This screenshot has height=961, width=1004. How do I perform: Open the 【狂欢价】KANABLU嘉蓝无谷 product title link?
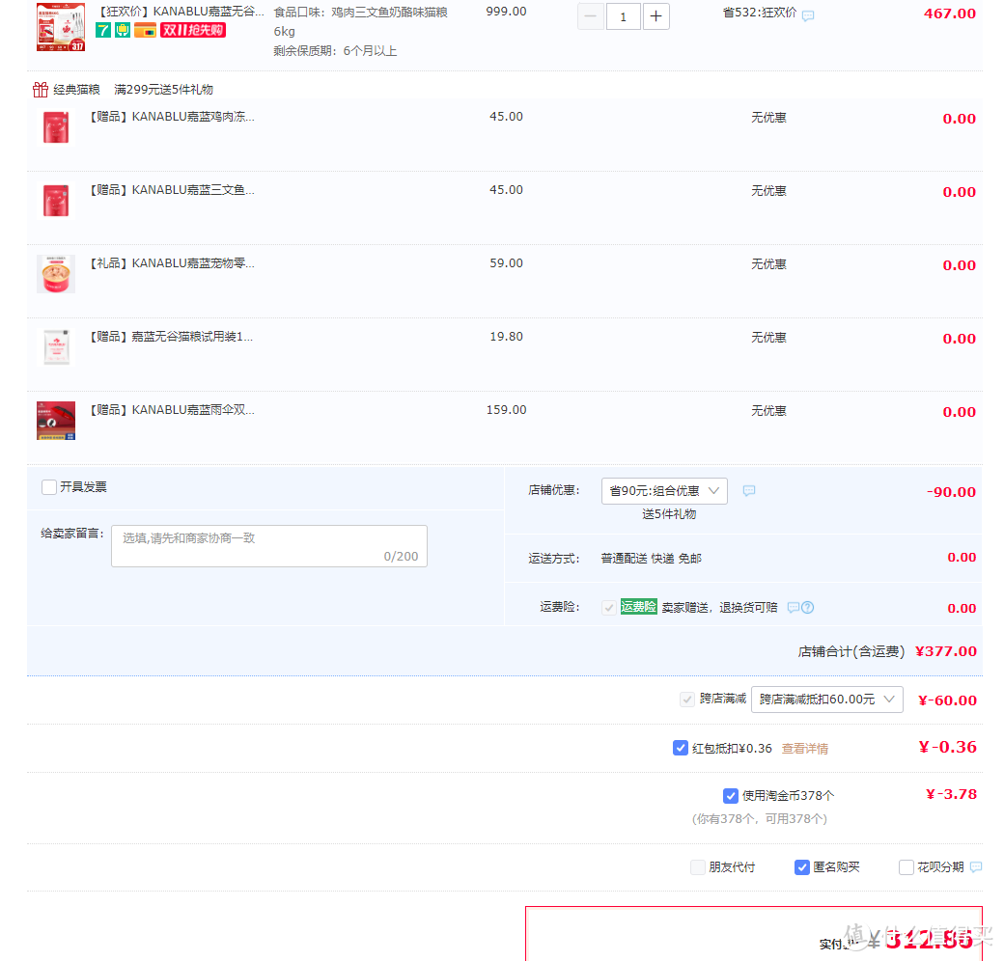click(x=181, y=12)
